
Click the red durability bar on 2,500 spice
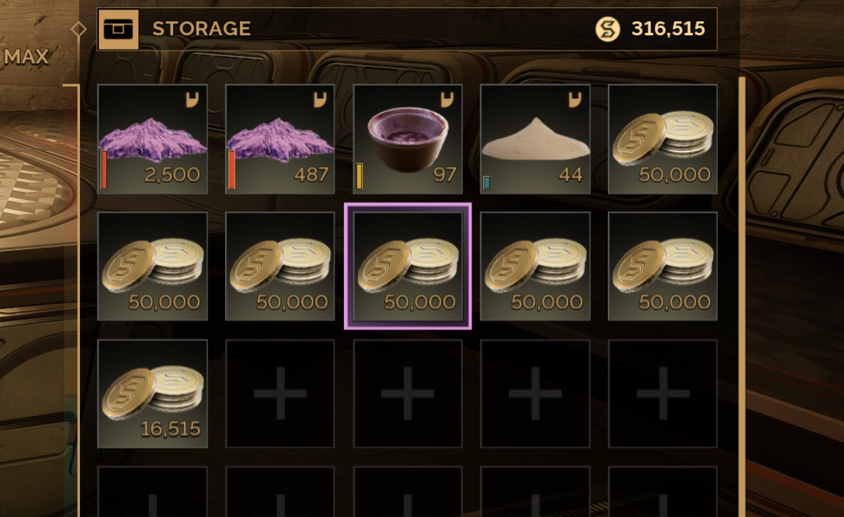(104, 170)
